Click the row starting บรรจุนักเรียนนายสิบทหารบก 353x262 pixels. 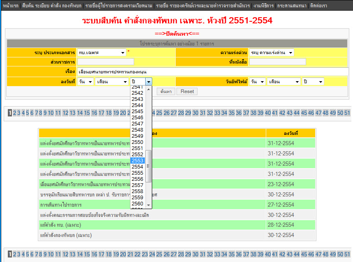177,194
